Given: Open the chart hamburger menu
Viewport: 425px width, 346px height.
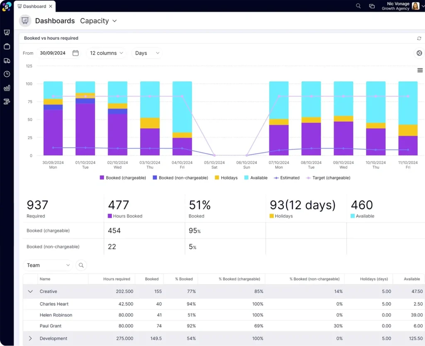Looking at the screenshot, I should coord(420,71).
